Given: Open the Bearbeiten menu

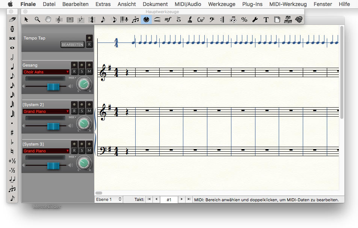Looking at the screenshot, I should pos(76,4).
